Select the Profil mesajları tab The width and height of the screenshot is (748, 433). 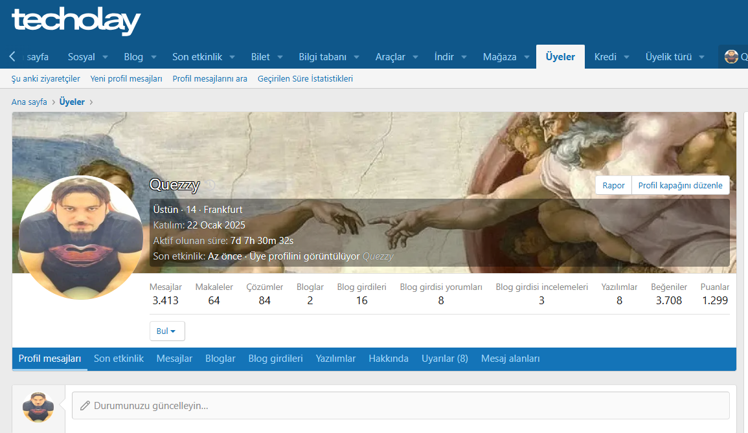click(x=50, y=359)
